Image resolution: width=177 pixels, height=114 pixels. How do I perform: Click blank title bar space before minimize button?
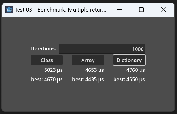(111, 10)
